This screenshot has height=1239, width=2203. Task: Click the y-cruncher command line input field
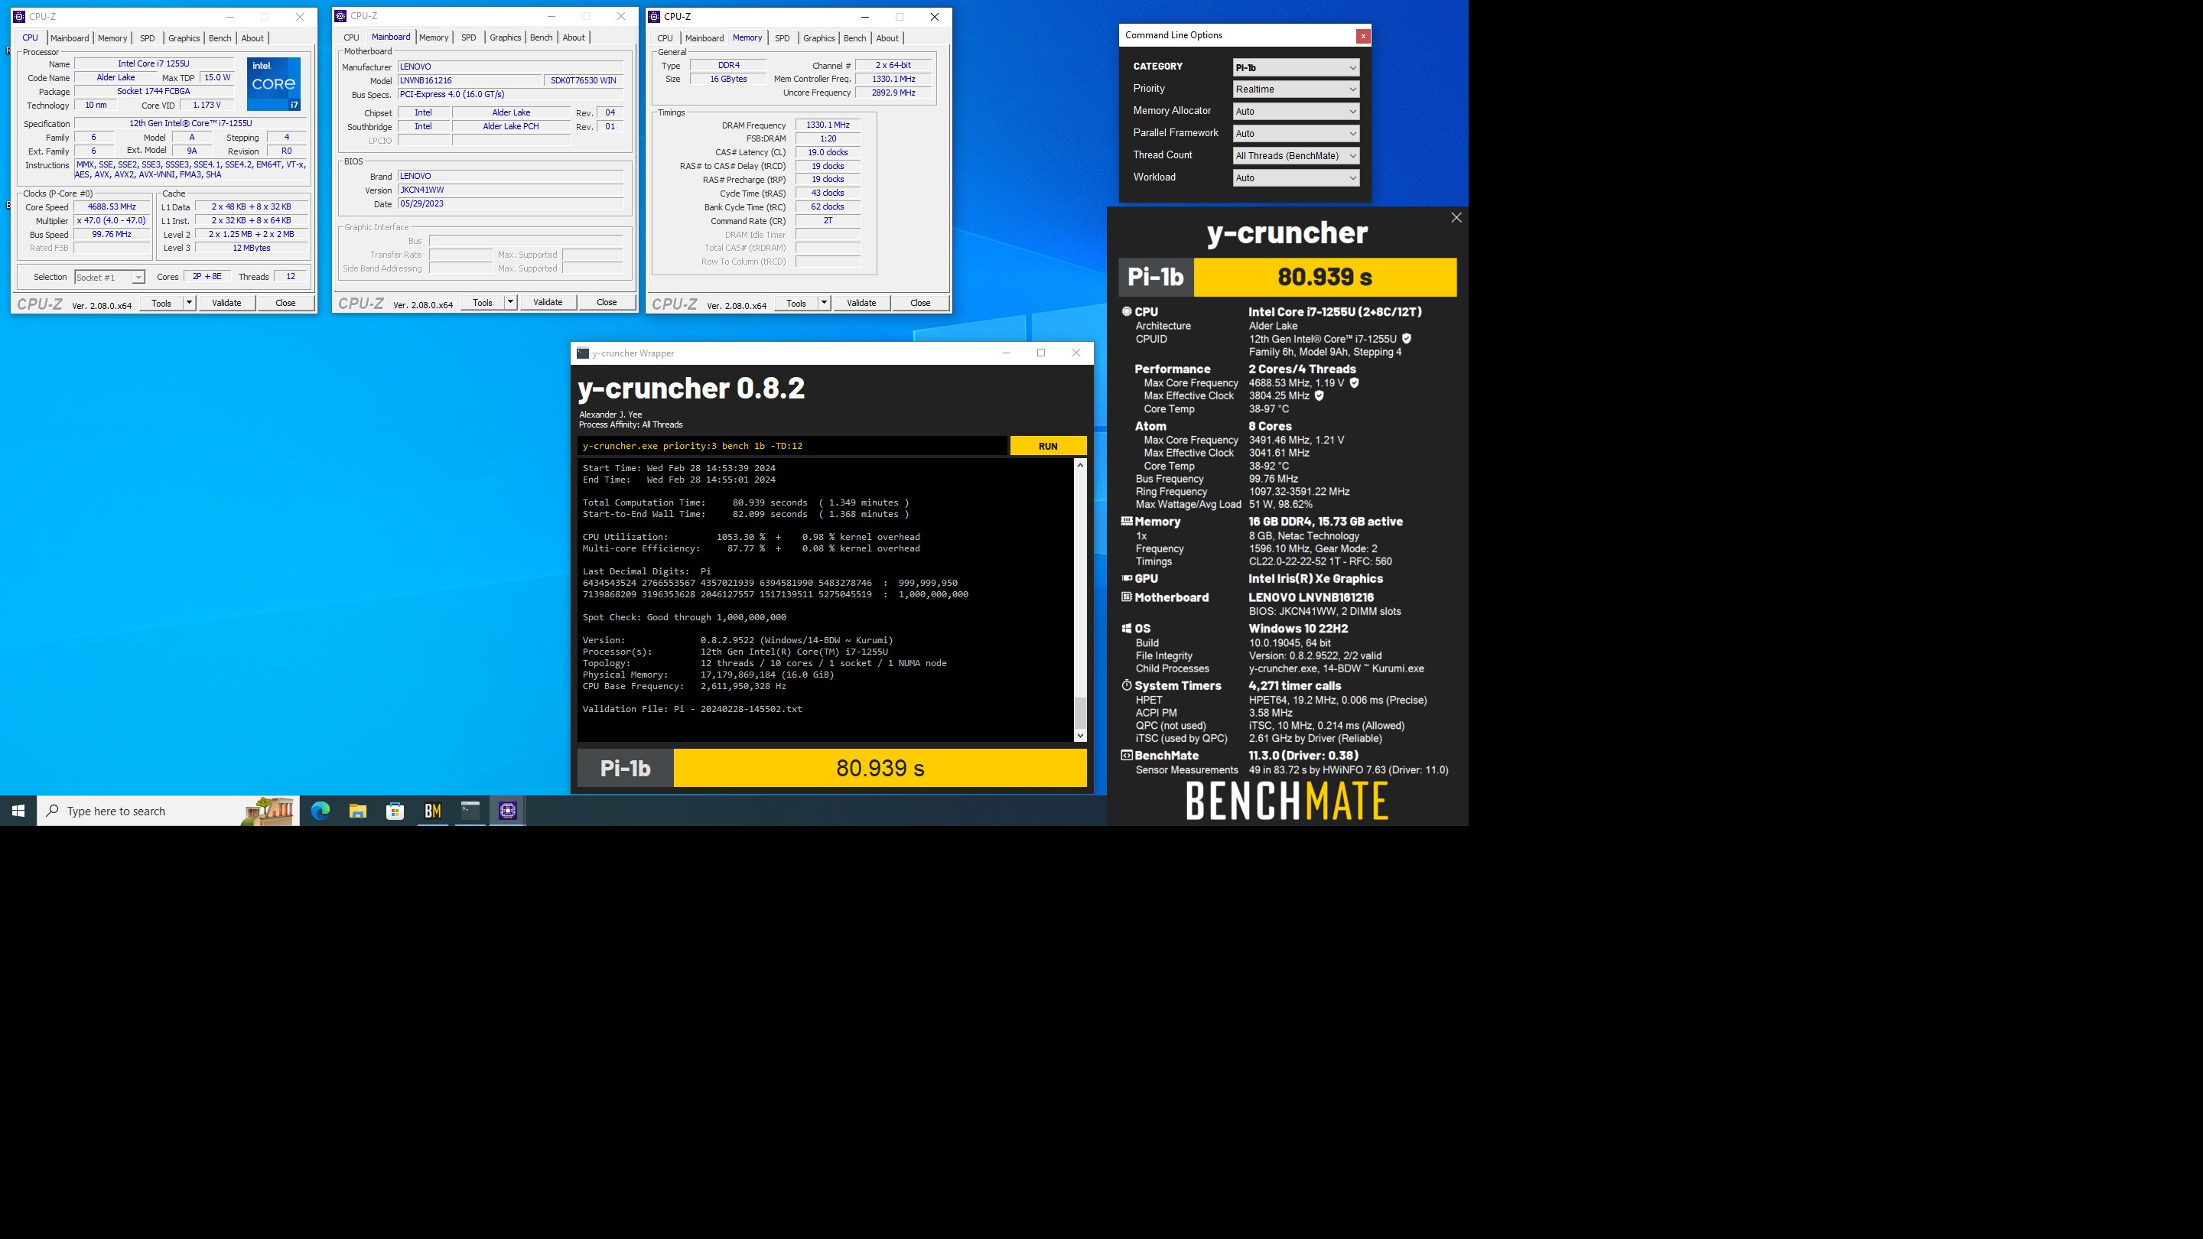coord(792,445)
